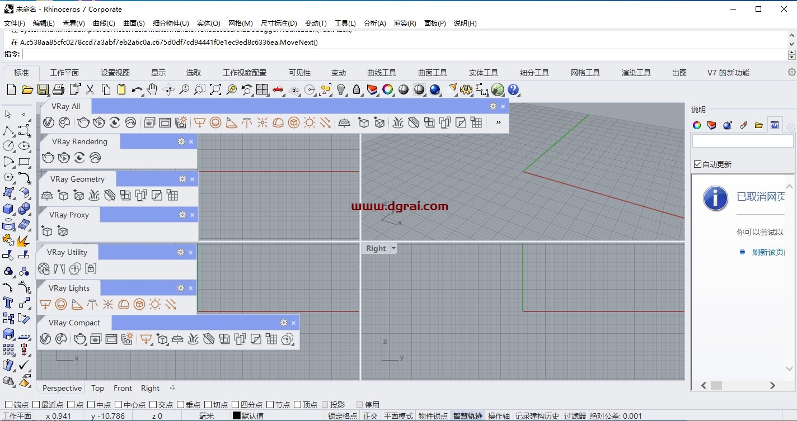Viewport: 797px width, 421px height.
Task: Open the Right viewport title dropdown
Action: 393,248
